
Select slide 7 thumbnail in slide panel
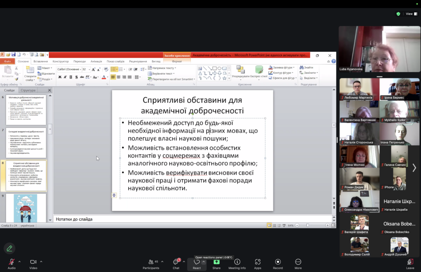pyautogui.click(x=26, y=143)
